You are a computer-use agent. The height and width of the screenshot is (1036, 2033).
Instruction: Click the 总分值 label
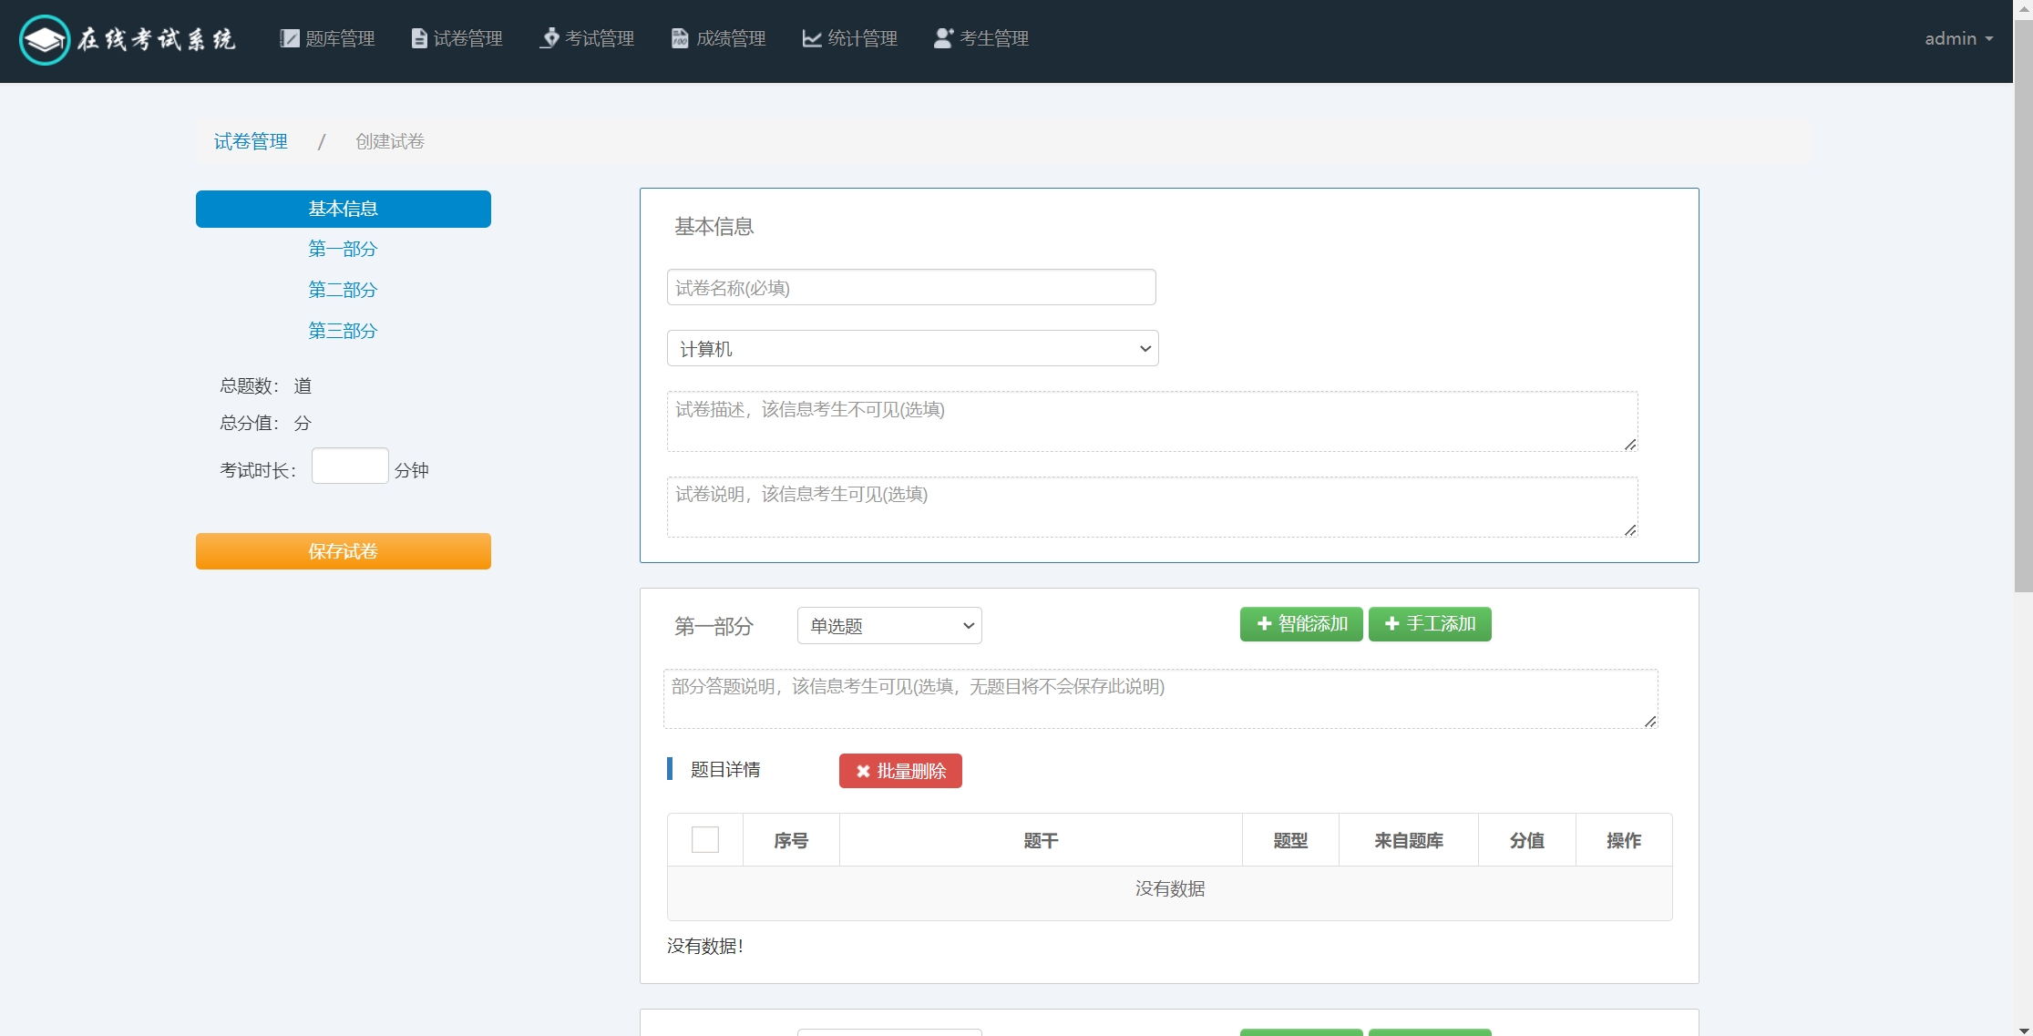pos(249,423)
